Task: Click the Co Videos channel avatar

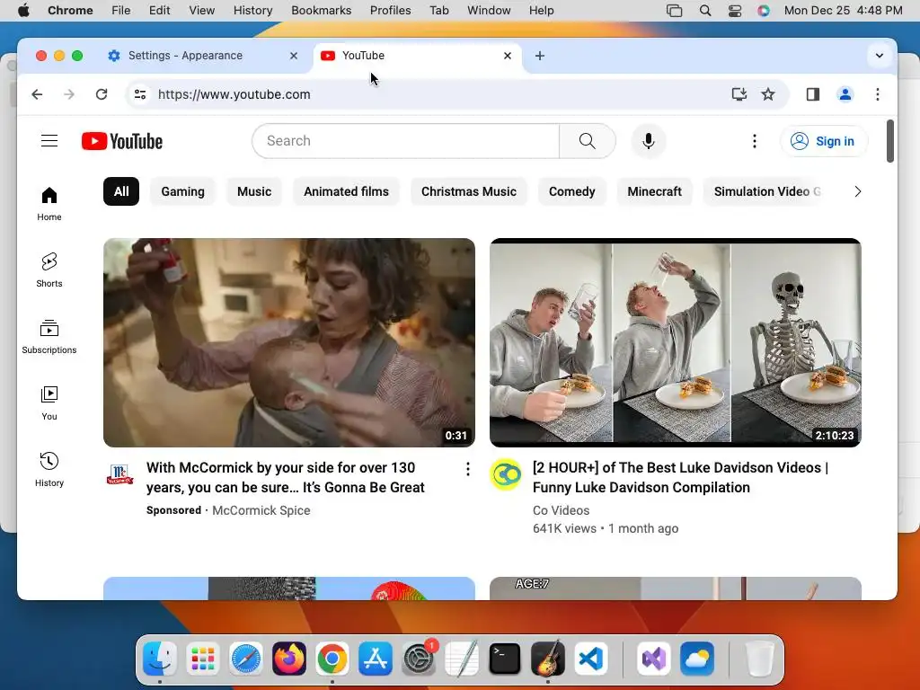Action: point(506,474)
